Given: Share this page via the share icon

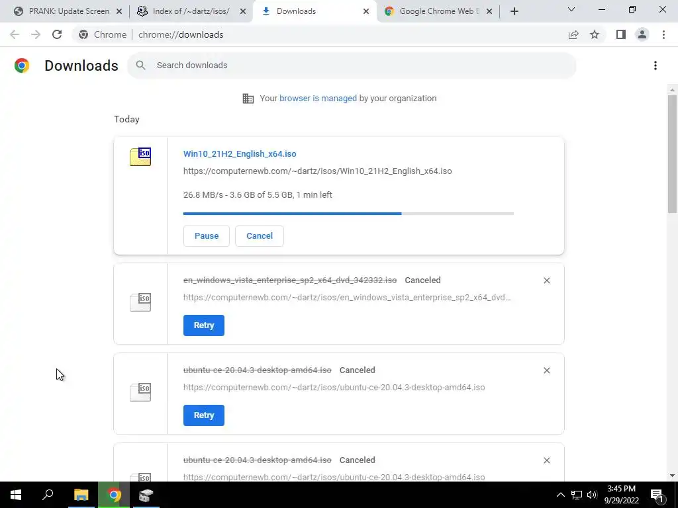Looking at the screenshot, I should [x=573, y=34].
